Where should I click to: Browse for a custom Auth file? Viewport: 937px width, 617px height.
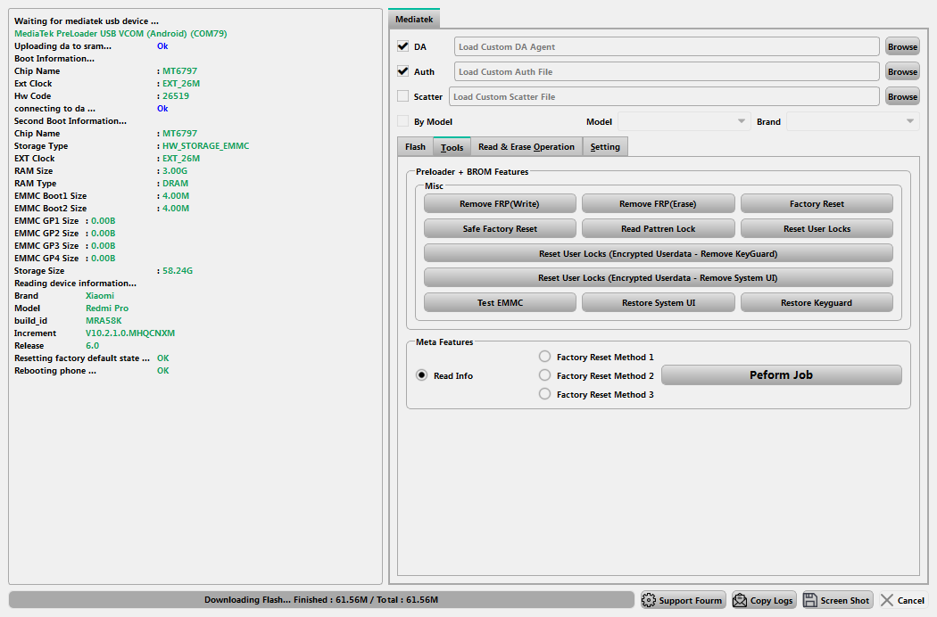(902, 71)
